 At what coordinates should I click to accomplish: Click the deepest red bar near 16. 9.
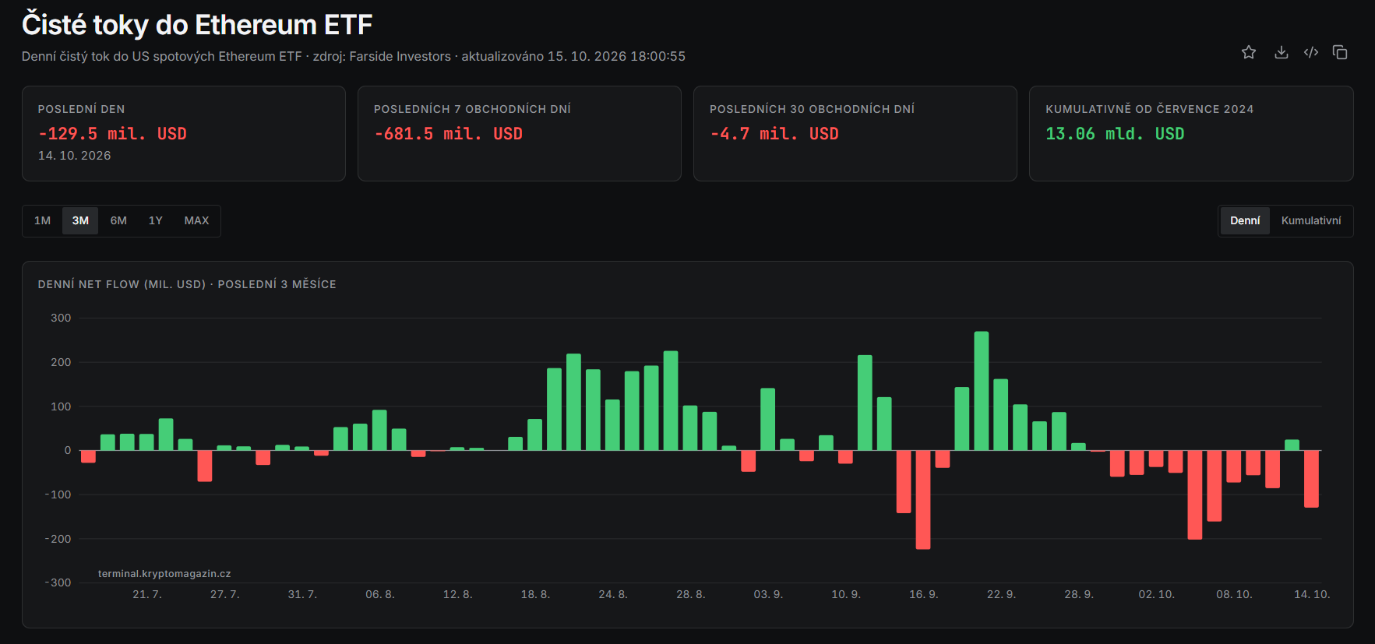click(x=923, y=500)
